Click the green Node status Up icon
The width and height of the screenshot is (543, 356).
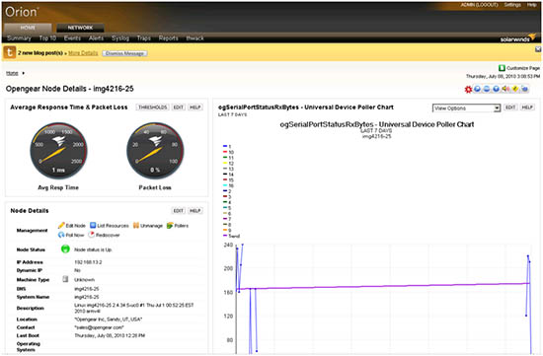65,249
